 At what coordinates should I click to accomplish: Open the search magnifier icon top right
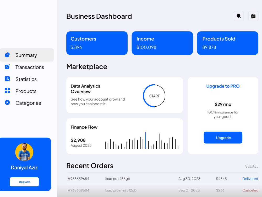pos(239,16)
